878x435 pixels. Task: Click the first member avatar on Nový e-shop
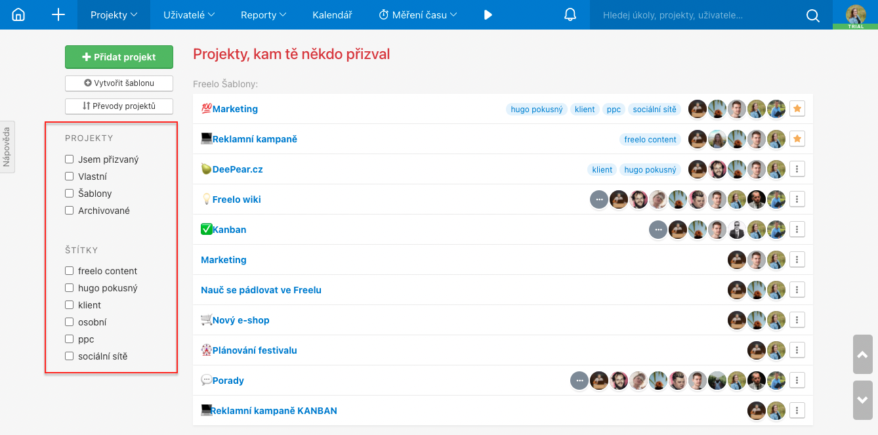coord(737,320)
